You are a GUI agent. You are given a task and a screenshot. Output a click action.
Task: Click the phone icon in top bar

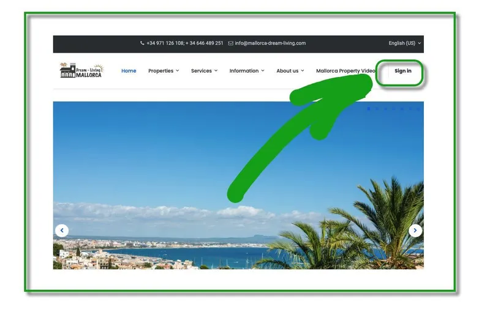click(x=142, y=43)
